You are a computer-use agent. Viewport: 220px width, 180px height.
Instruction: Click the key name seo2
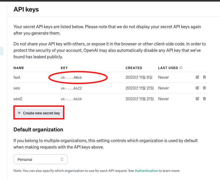pos(18,99)
